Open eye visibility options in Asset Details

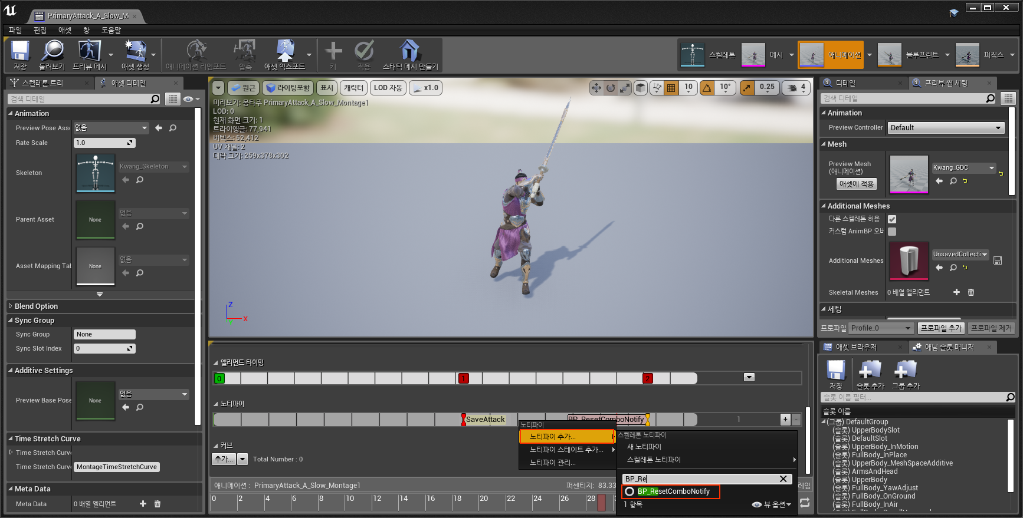pos(191,99)
